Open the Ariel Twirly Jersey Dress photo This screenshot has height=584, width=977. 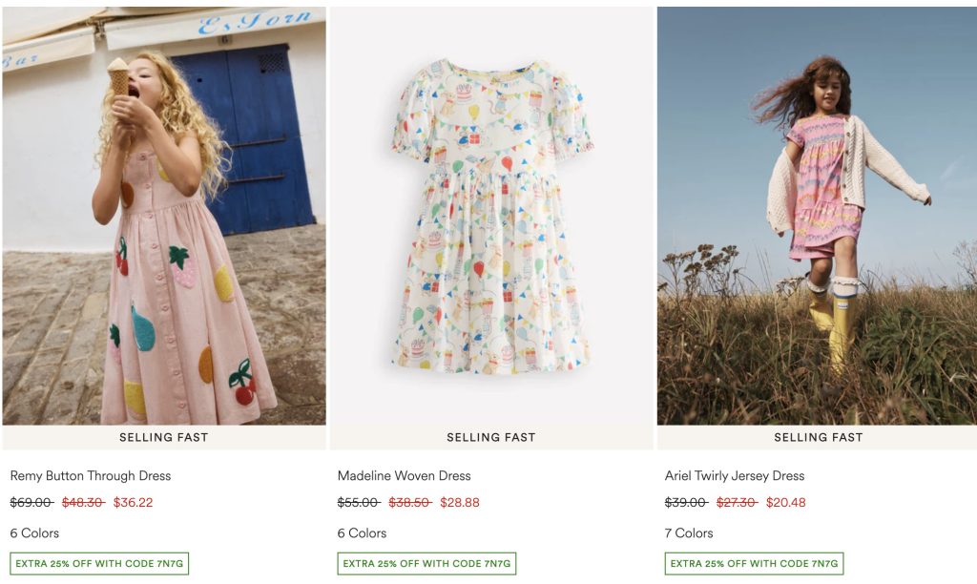tap(818, 215)
